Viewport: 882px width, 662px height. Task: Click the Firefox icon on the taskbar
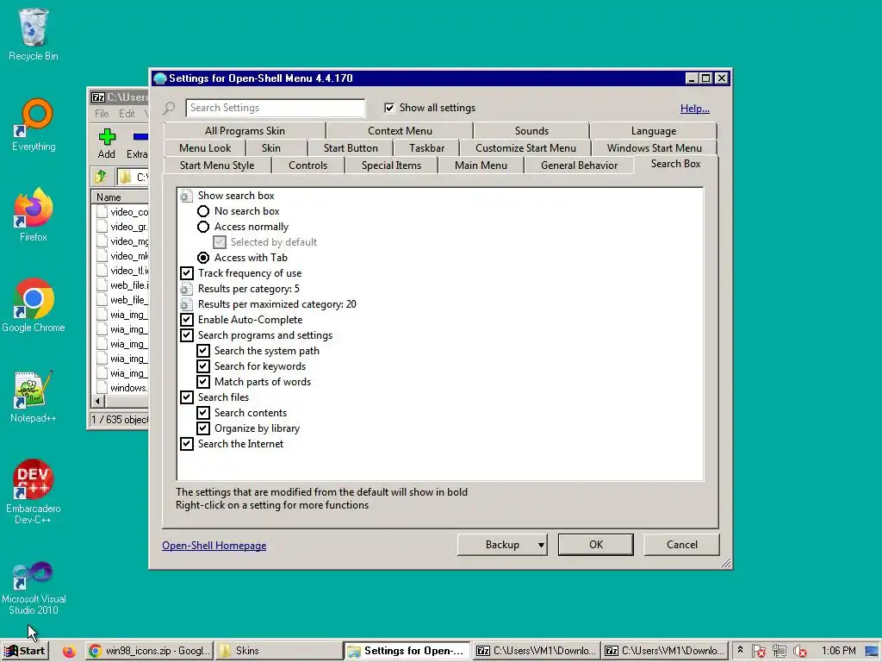click(69, 652)
